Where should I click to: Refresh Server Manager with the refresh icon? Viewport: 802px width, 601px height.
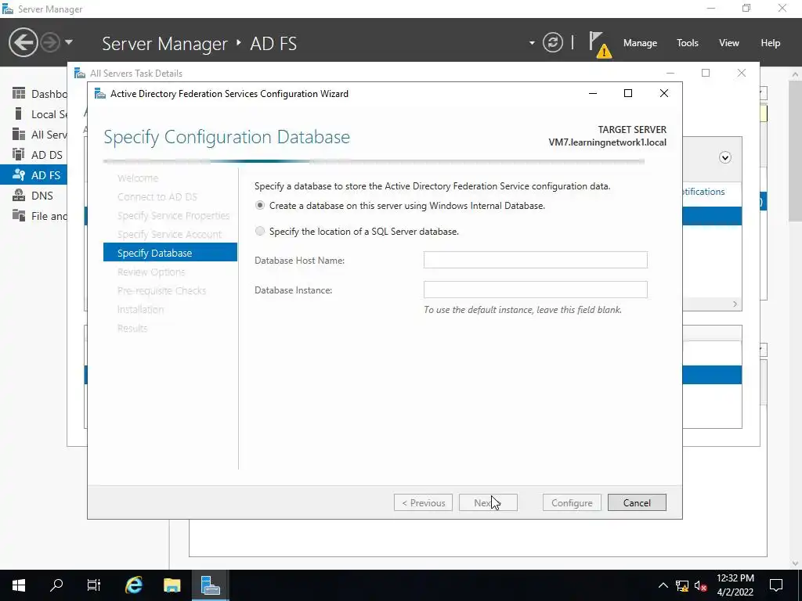[553, 42]
